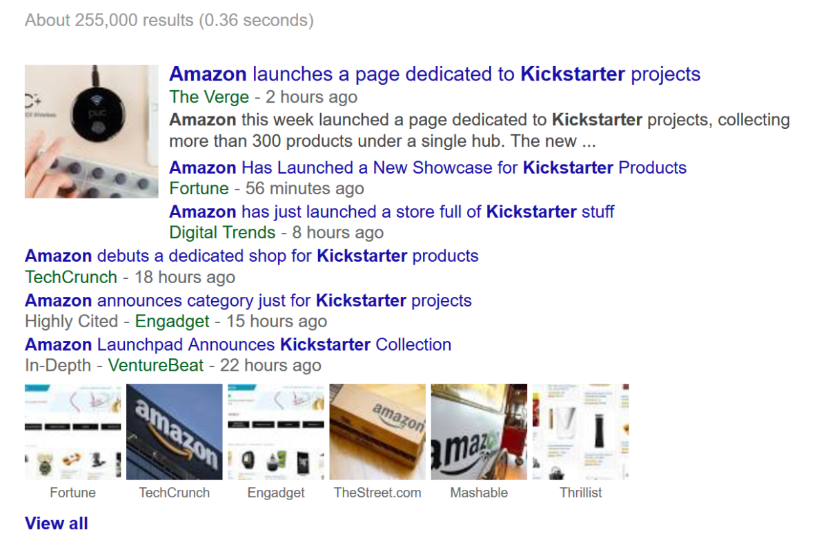Click the Engadget source link
Screen dimensions: 828x536
pos(172,321)
